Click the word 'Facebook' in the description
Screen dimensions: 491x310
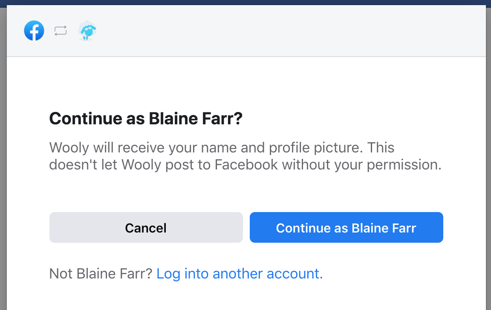pos(246,164)
